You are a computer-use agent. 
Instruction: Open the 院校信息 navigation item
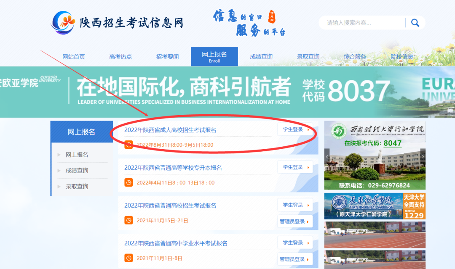402,56
